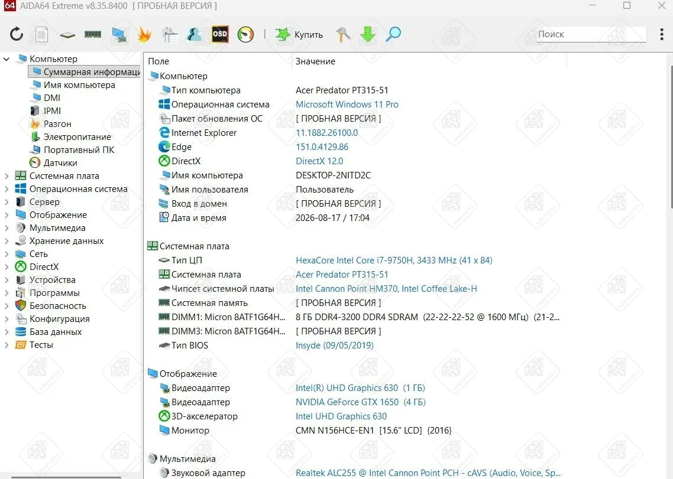
Task: Expand Операционная система tree node
Action: point(7,188)
